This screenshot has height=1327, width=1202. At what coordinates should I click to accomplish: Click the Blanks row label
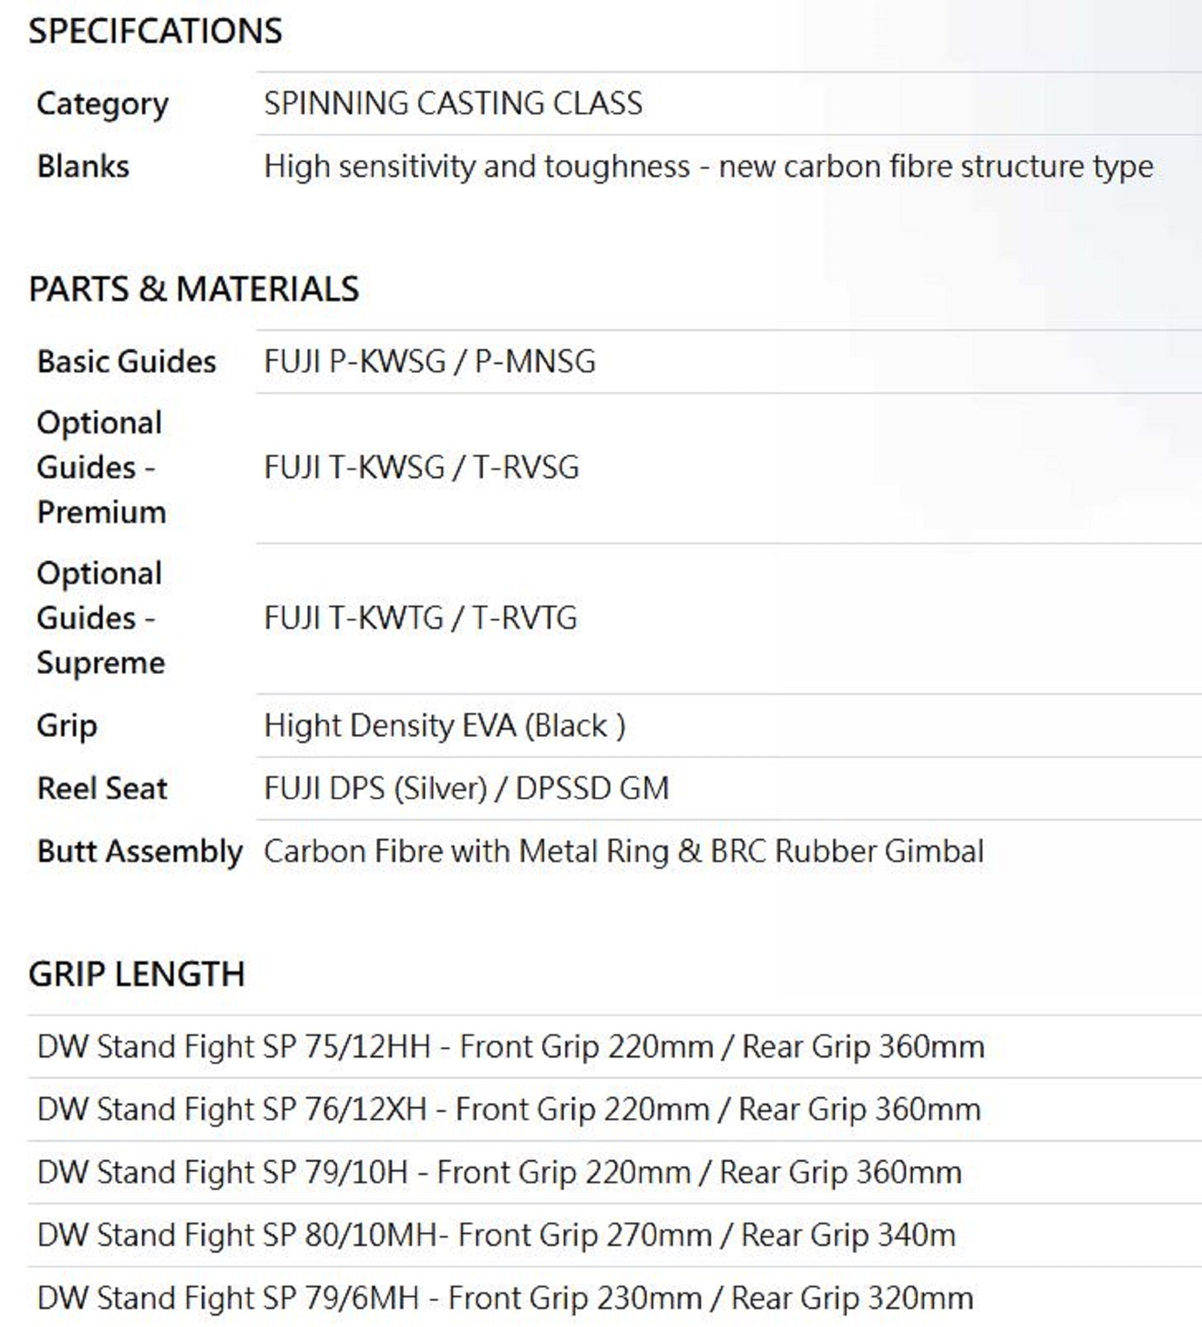tap(84, 167)
